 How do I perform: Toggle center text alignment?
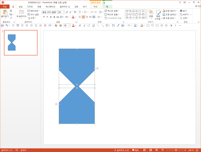(x=83, y=17)
